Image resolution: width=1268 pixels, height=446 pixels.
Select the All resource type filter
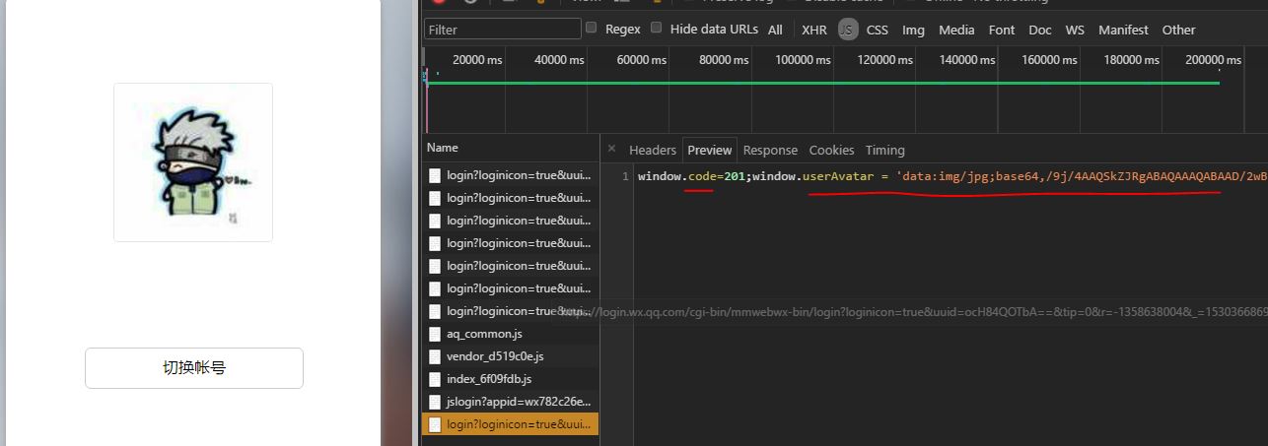click(776, 30)
